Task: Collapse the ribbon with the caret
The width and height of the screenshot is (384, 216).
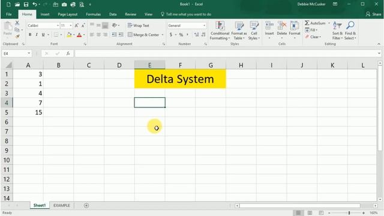Action: pyautogui.click(x=379, y=44)
